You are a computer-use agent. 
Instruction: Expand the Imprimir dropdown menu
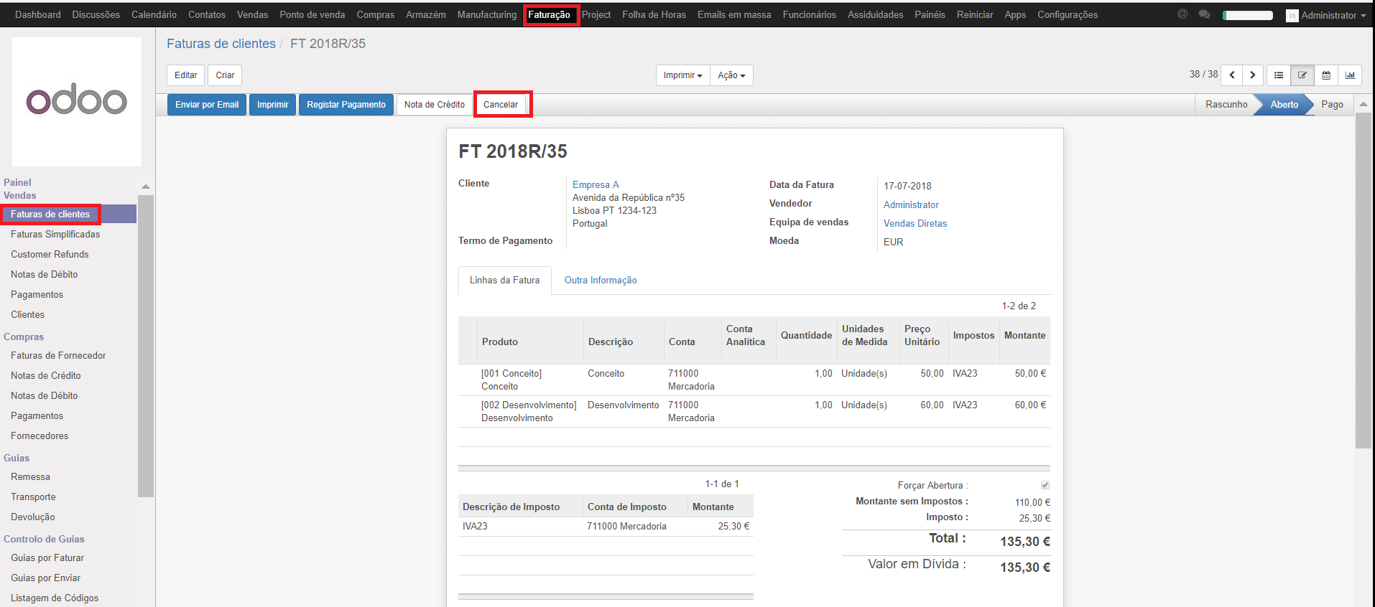tap(682, 75)
